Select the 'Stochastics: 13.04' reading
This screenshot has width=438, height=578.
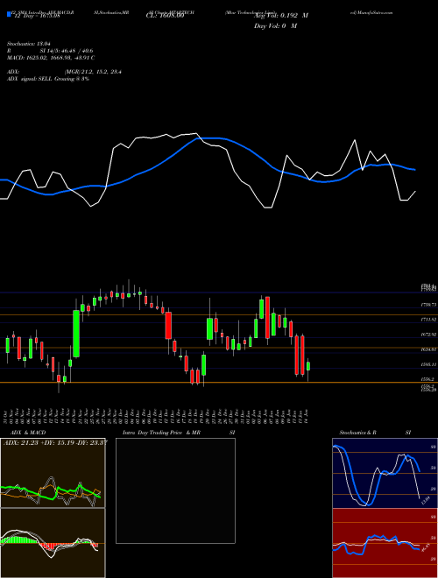(28, 44)
